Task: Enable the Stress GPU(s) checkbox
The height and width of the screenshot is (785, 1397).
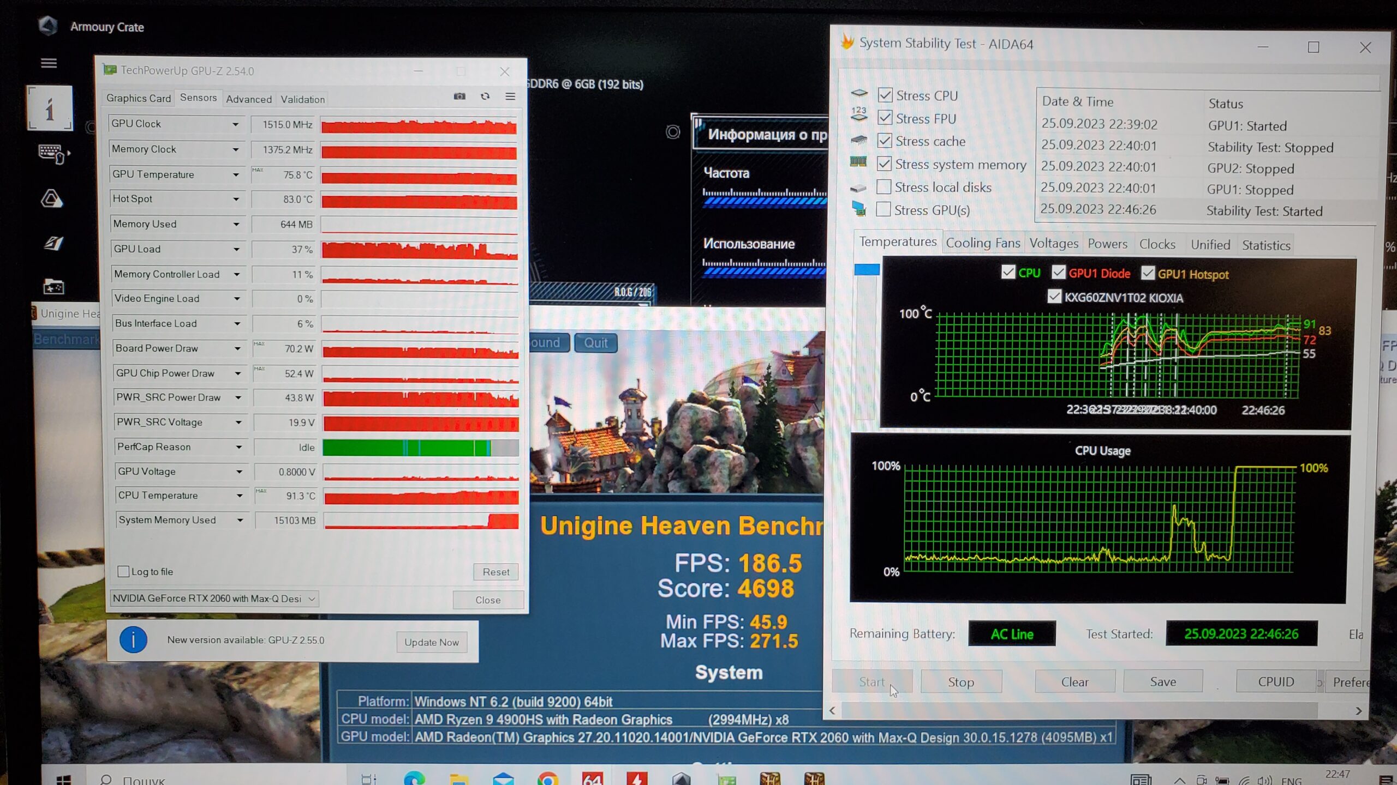Action: tap(883, 209)
